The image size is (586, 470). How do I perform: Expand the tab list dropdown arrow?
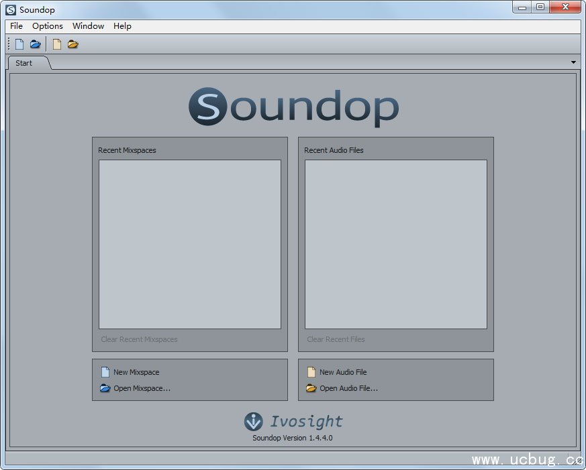point(573,62)
